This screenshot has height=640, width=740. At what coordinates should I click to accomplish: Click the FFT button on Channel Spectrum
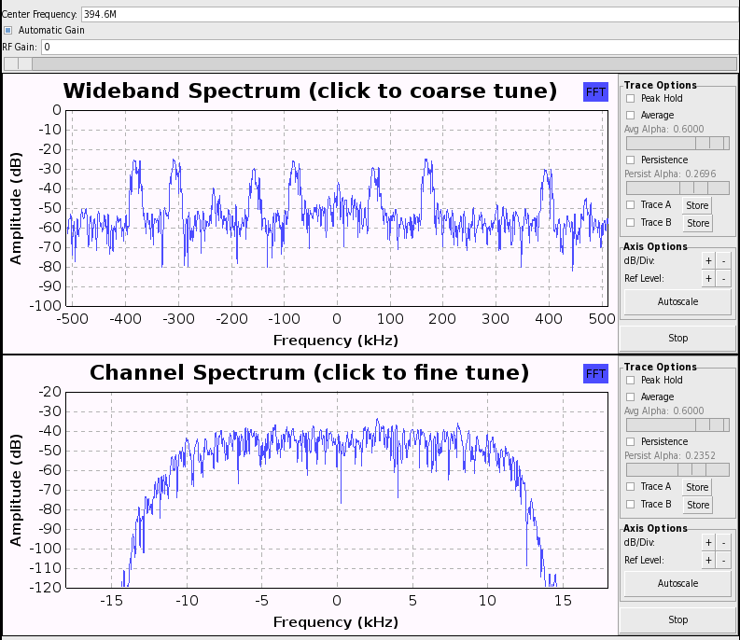coord(595,374)
